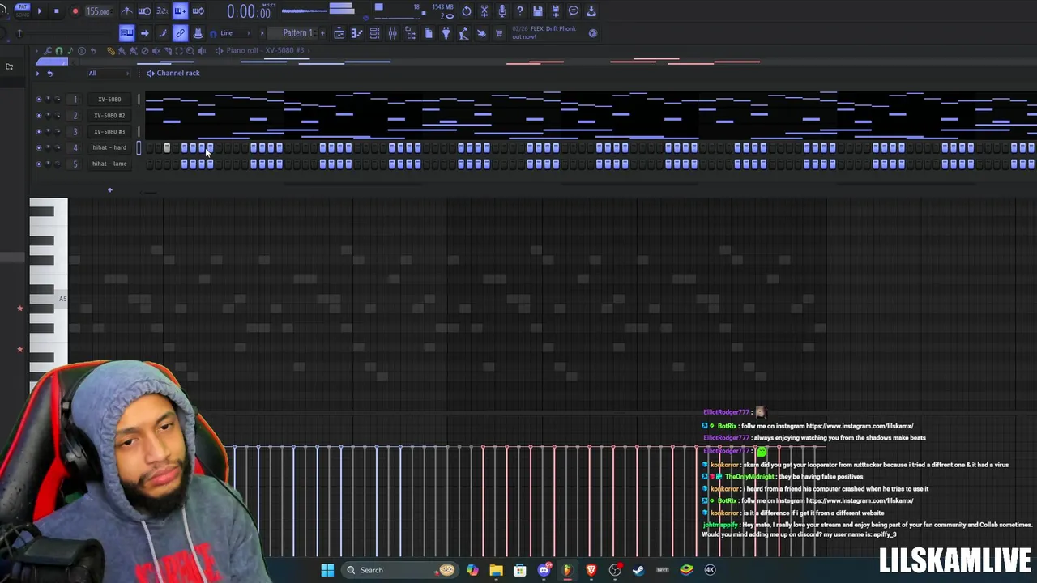Click the channel rack undo arrow icon
The height and width of the screenshot is (583, 1037).
coord(49,73)
